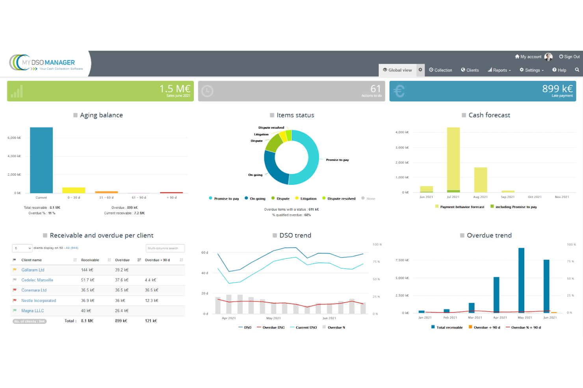Image resolution: width=583 pixels, height=388 pixels.
Task: Sort by Client name column arrows
Action: tap(75, 260)
